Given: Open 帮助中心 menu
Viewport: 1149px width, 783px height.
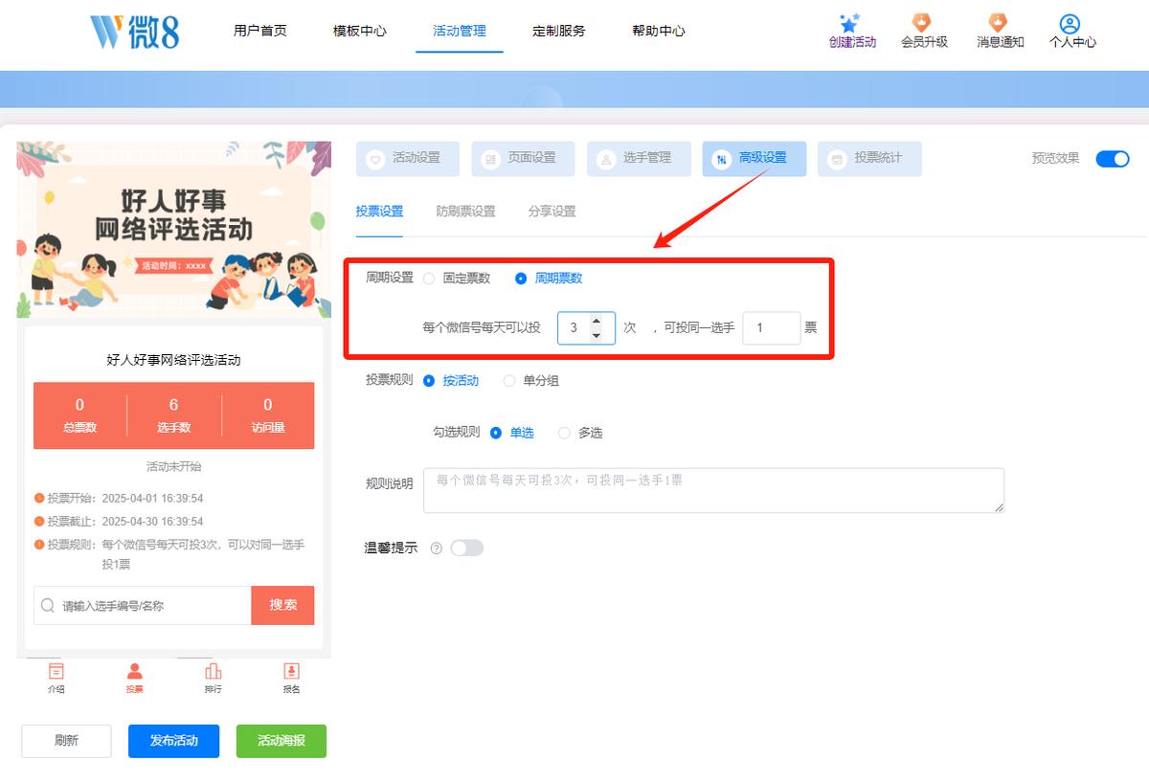Looking at the screenshot, I should click(x=659, y=31).
